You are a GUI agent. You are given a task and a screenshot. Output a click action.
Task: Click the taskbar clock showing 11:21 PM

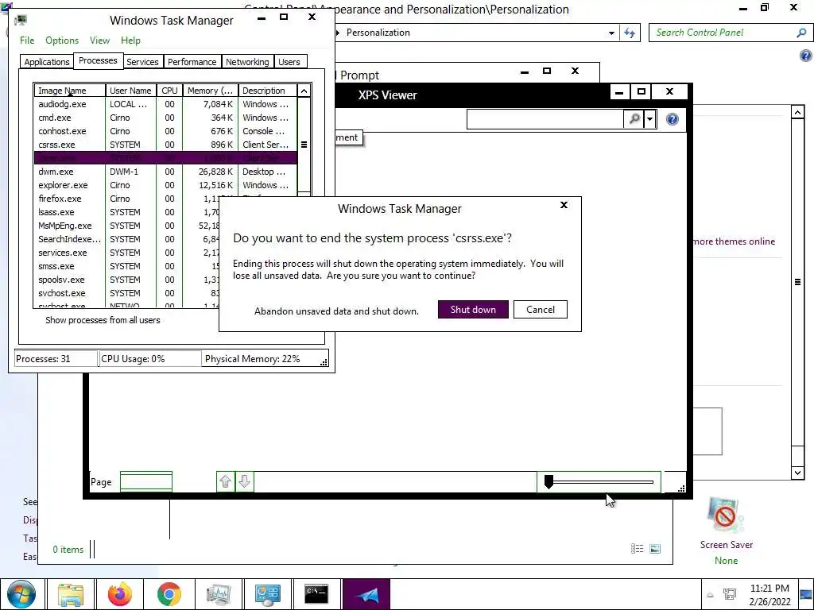(x=769, y=595)
